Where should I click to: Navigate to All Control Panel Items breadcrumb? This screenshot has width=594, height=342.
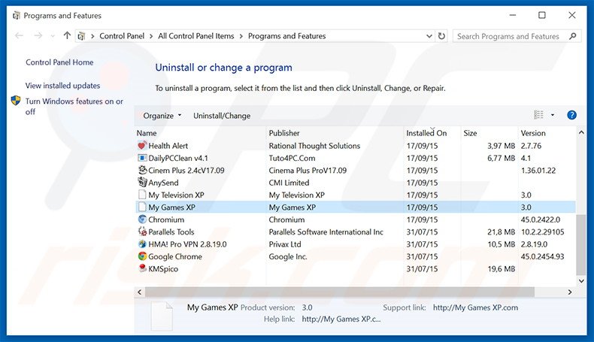195,36
